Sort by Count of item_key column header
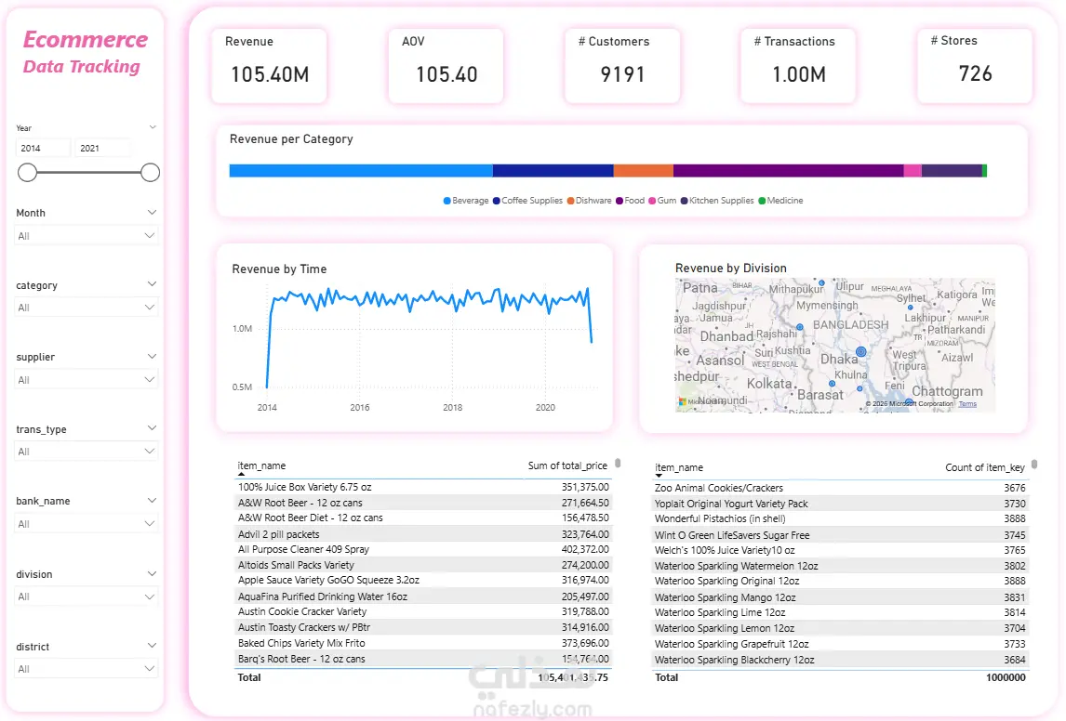 click(984, 467)
